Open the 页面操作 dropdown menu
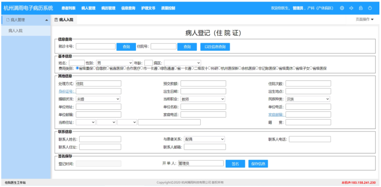 [365, 19]
